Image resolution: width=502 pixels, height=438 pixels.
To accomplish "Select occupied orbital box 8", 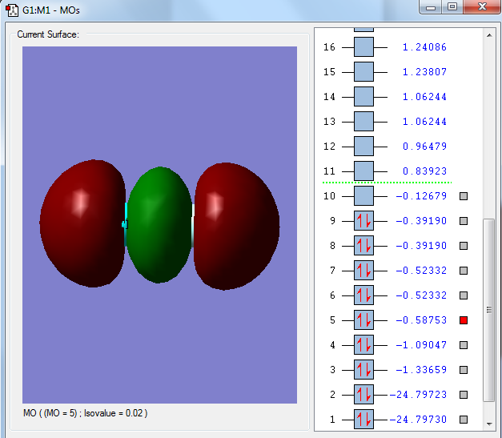I will (x=363, y=246).
